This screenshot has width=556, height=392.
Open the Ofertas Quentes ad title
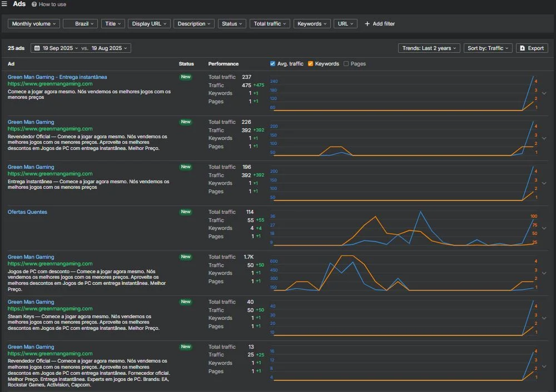pyautogui.click(x=27, y=212)
